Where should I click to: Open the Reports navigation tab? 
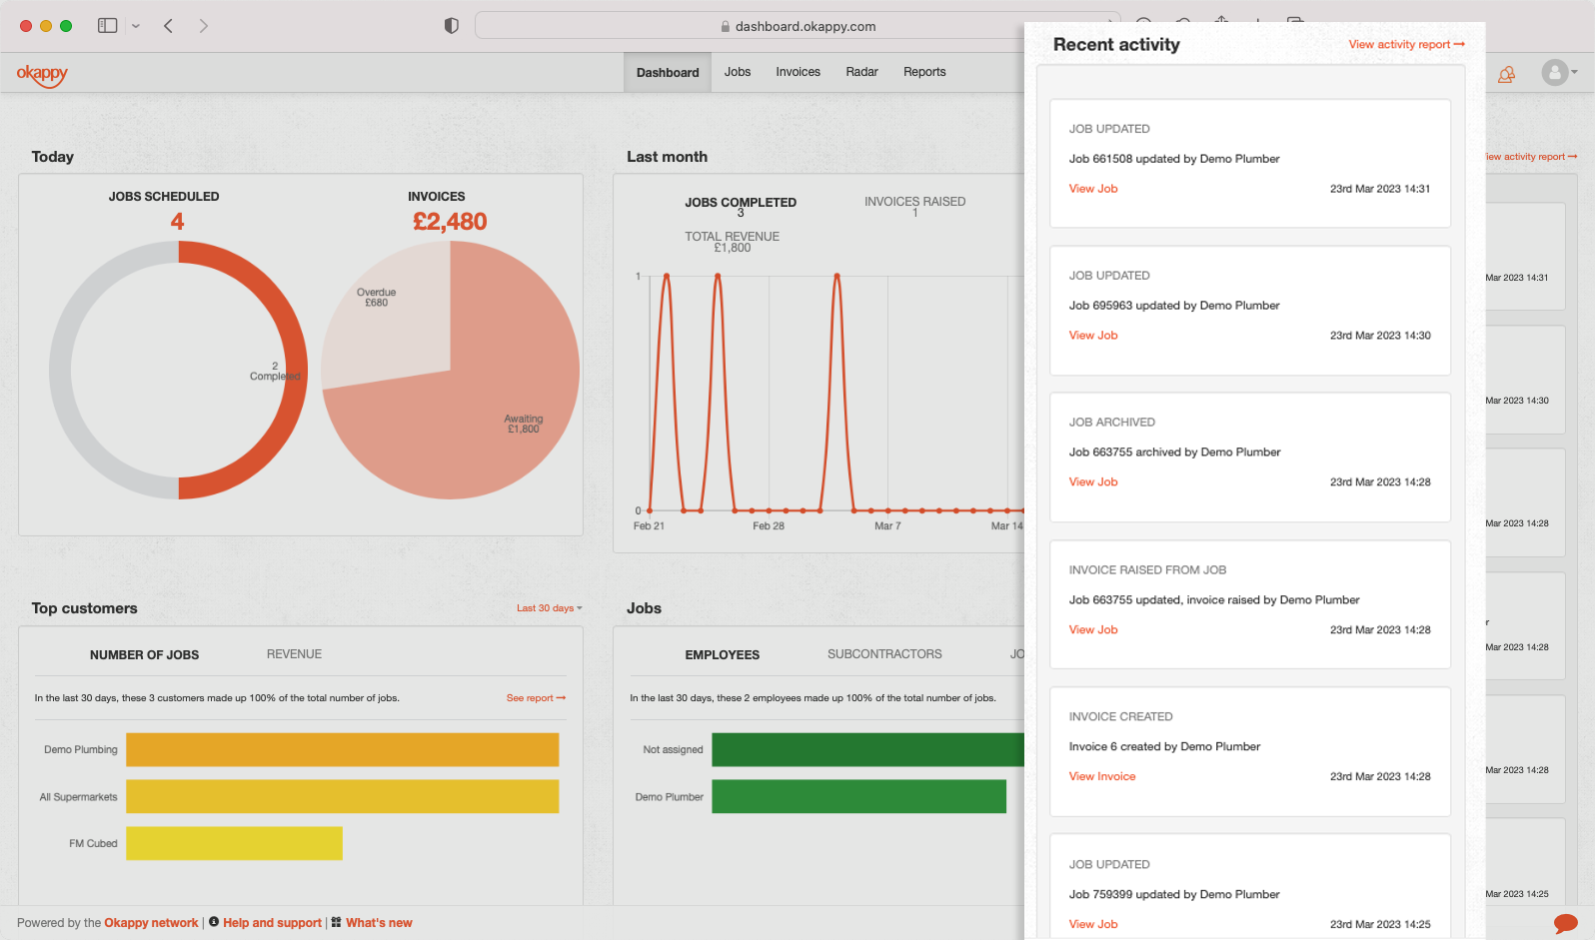[924, 72]
